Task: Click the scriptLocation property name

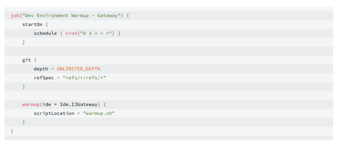Action: (x=54, y=113)
